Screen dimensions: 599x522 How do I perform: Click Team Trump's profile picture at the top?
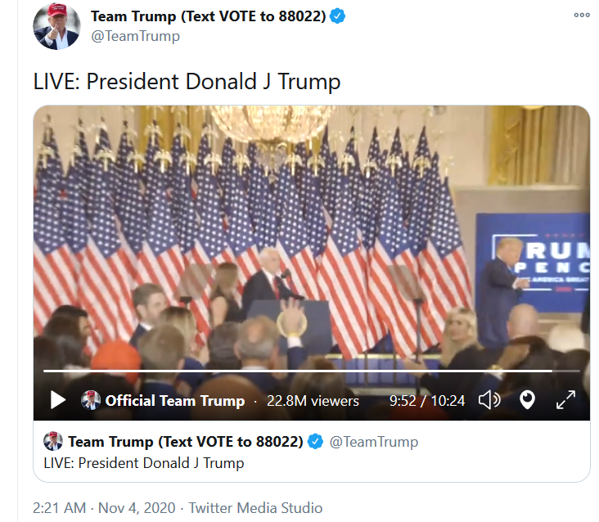pyautogui.click(x=57, y=26)
